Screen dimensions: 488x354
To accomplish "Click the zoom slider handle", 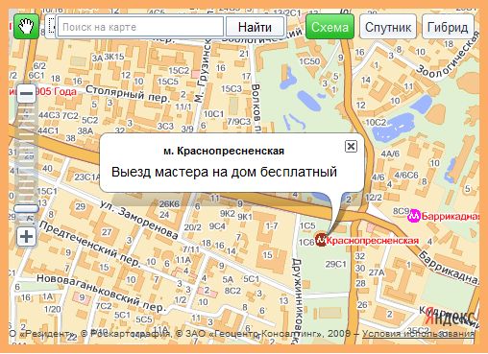I will tap(26, 209).
